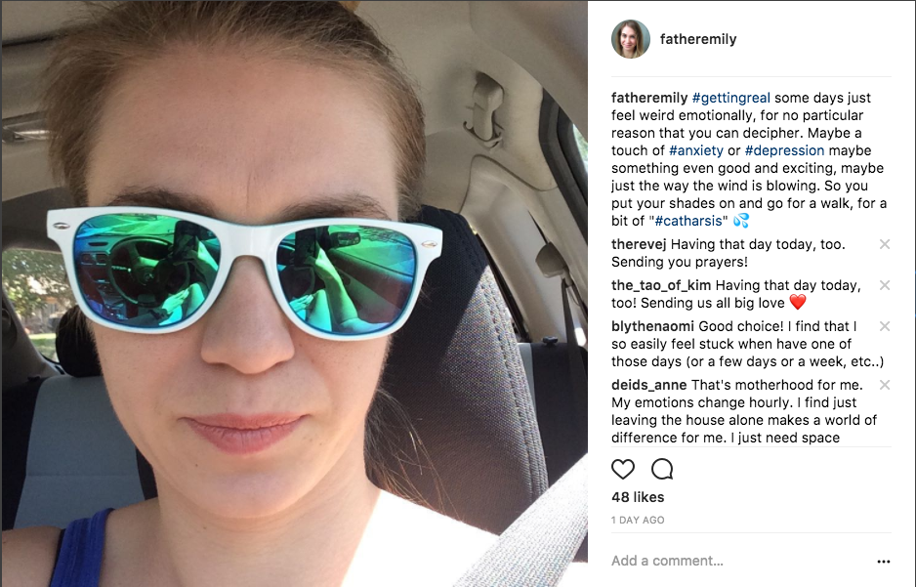Open deids_anne's profile link
Image resolution: width=916 pixels, height=587 pixels.
tap(649, 385)
